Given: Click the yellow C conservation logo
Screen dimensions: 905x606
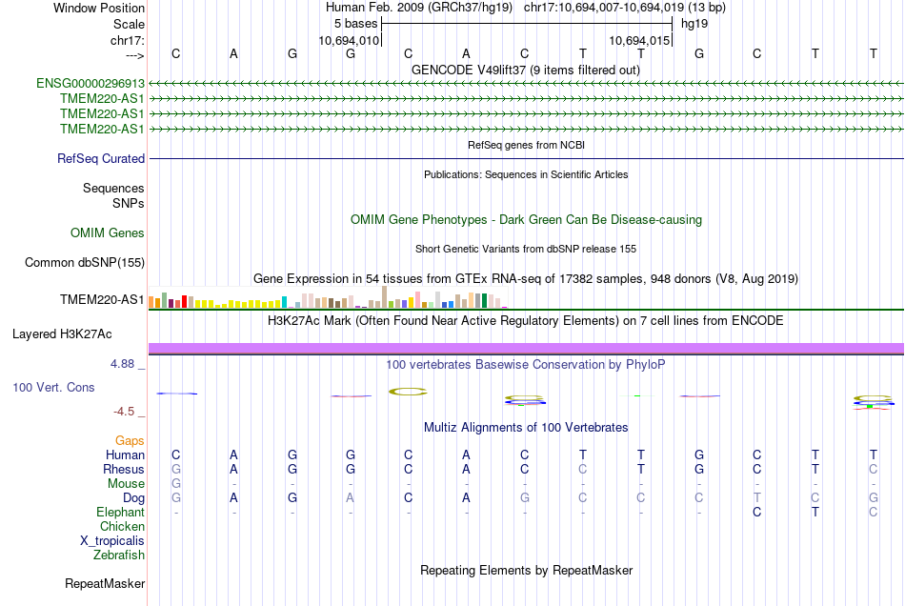Looking at the screenshot, I should point(408,392).
